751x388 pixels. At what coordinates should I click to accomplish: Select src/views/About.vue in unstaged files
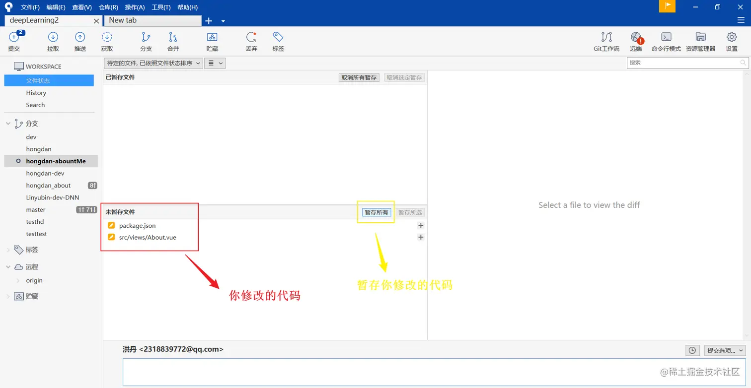coord(148,237)
